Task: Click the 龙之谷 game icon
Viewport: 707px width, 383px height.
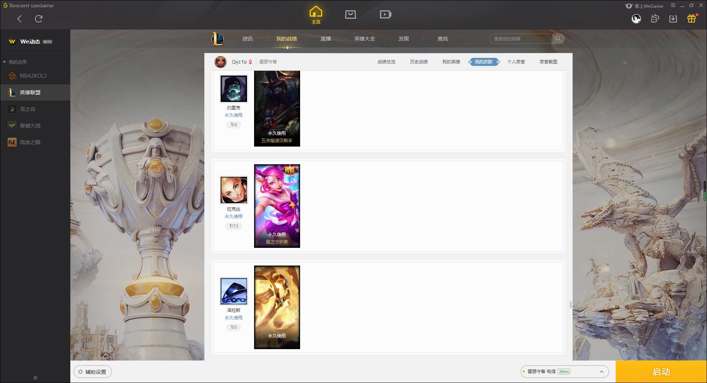Action: (12, 109)
